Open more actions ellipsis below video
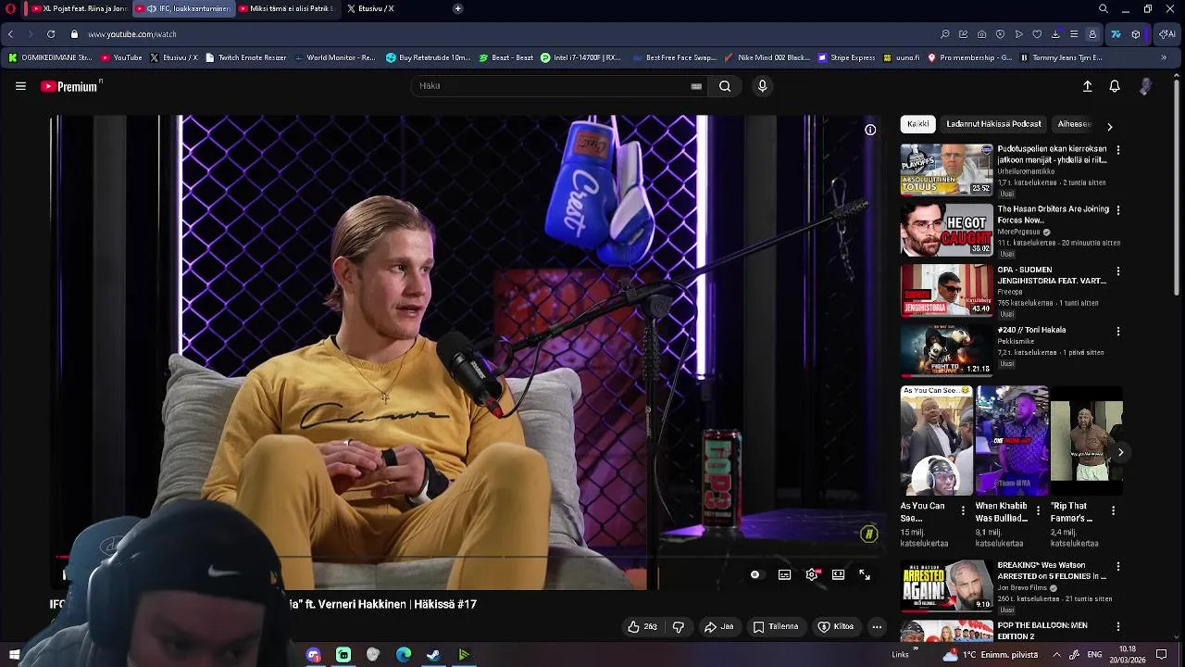 (877, 627)
